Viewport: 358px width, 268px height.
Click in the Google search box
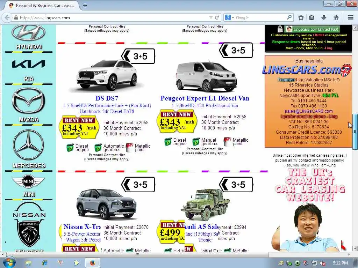(x=260, y=17)
